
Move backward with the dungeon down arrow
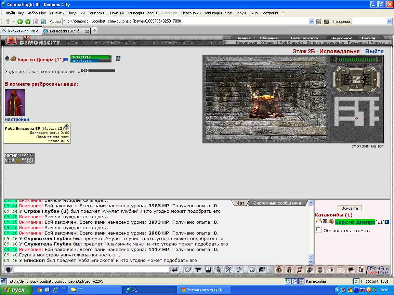tap(356, 87)
